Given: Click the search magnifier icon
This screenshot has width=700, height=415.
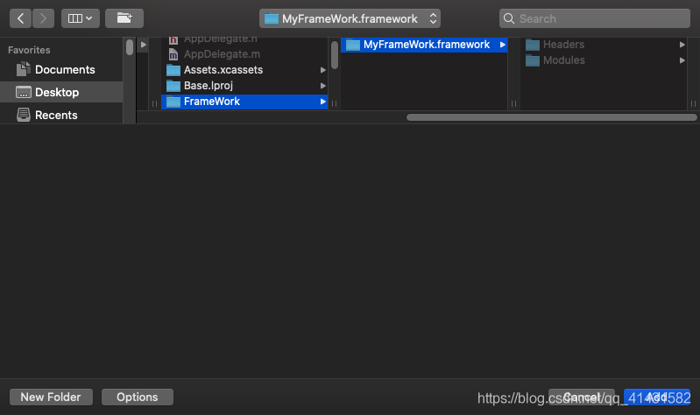Looking at the screenshot, I should (508, 18).
